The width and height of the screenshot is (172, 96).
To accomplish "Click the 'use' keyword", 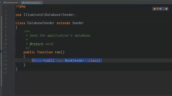I will pyautogui.click(x=19, y=15).
